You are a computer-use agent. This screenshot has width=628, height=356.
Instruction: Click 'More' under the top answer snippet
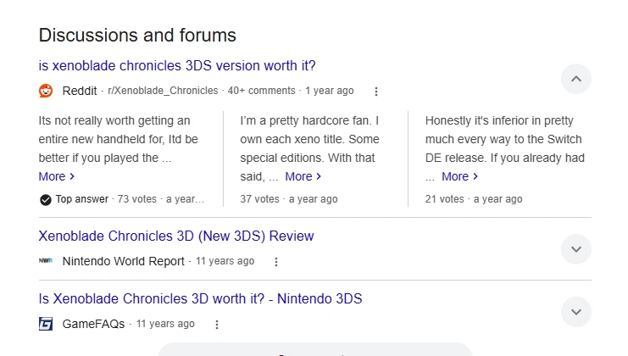pos(57,176)
